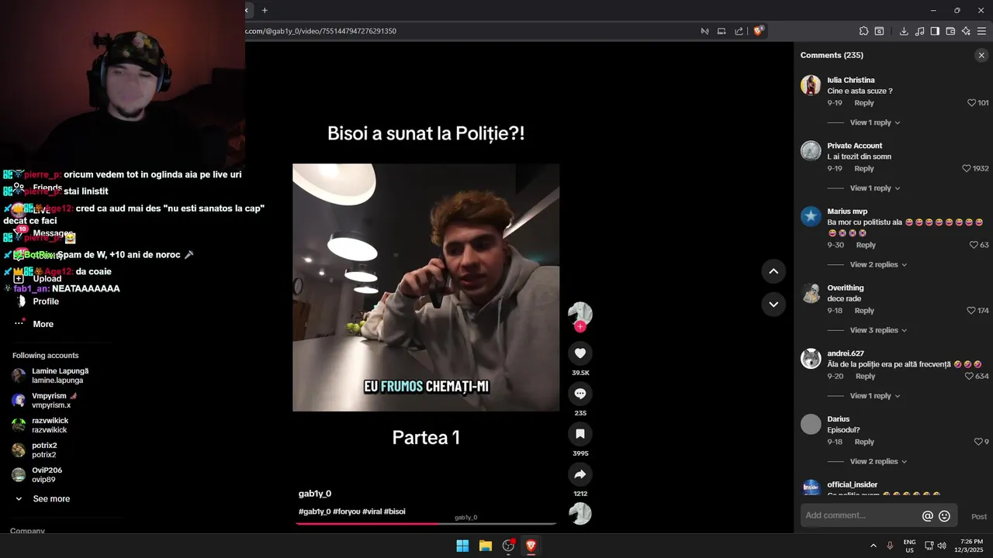Save the video with the bookmark button
The image size is (993, 558).
[x=580, y=434]
